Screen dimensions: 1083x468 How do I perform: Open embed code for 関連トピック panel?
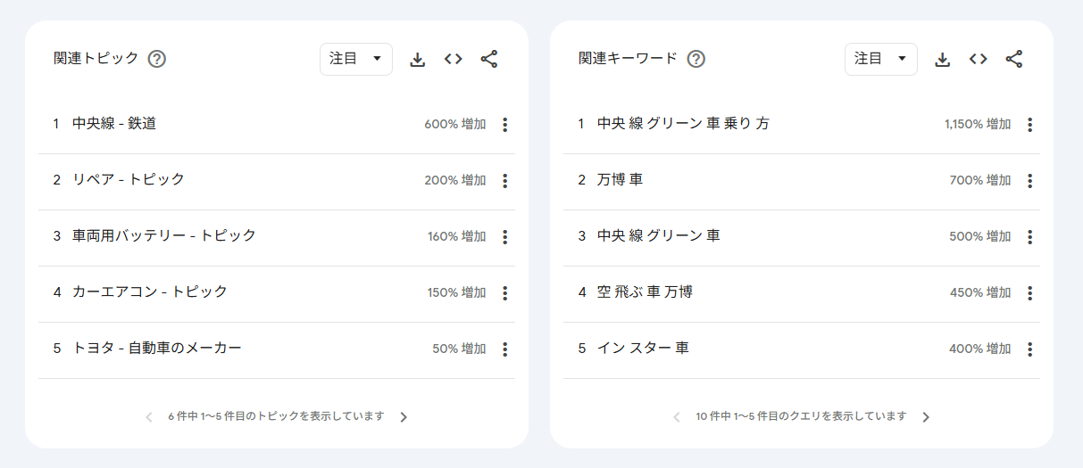(453, 60)
